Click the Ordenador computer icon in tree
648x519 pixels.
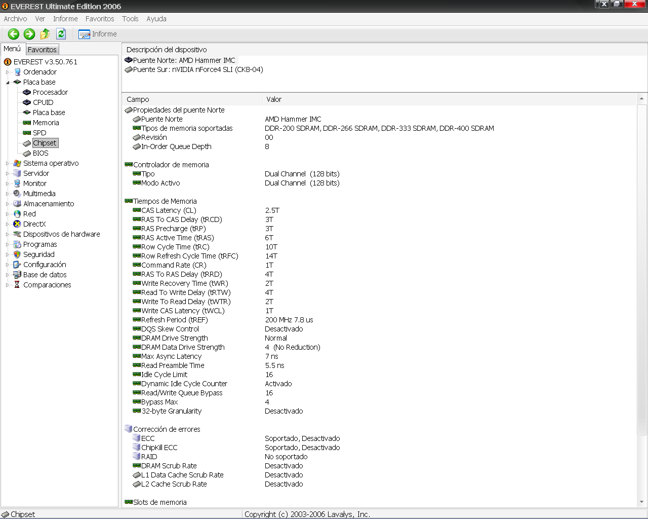click(18, 72)
